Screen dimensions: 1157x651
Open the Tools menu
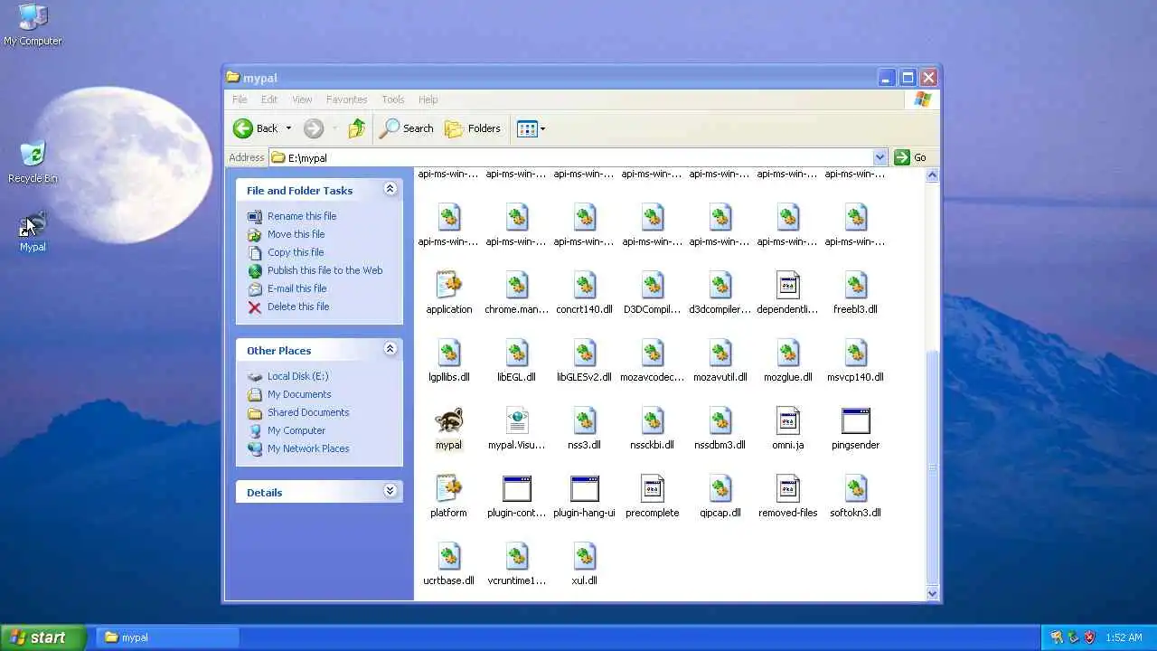click(393, 99)
